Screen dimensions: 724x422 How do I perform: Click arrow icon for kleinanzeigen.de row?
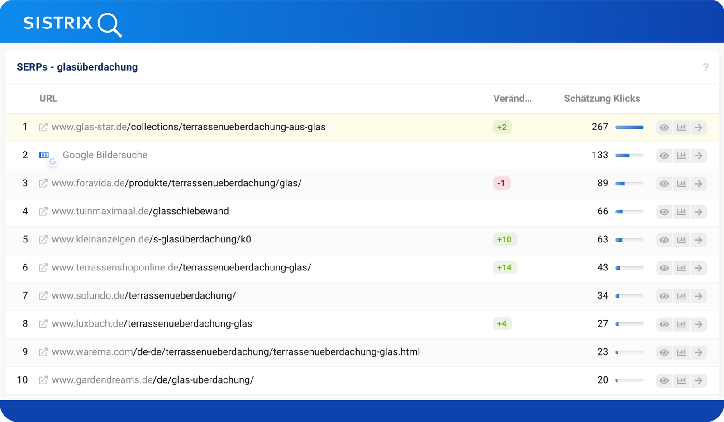pyautogui.click(x=699, y=240)
